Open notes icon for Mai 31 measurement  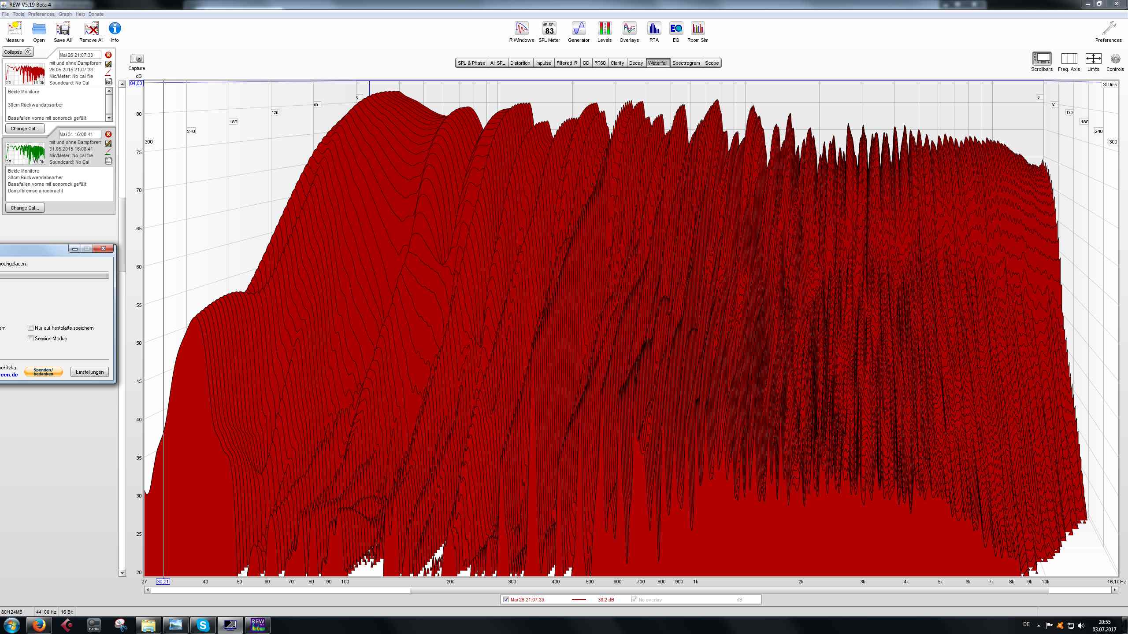108,161
